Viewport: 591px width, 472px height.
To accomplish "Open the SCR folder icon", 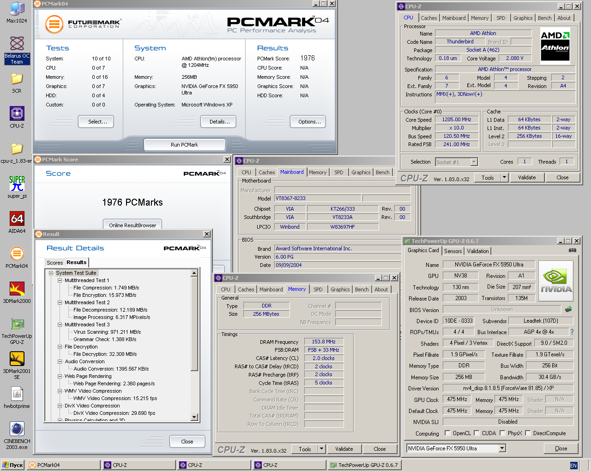I will tap(17, 83).
